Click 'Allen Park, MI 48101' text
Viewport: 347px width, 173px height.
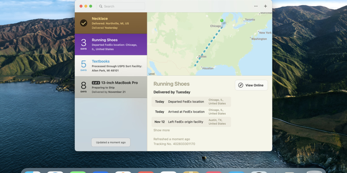click(x=105, y=71)
